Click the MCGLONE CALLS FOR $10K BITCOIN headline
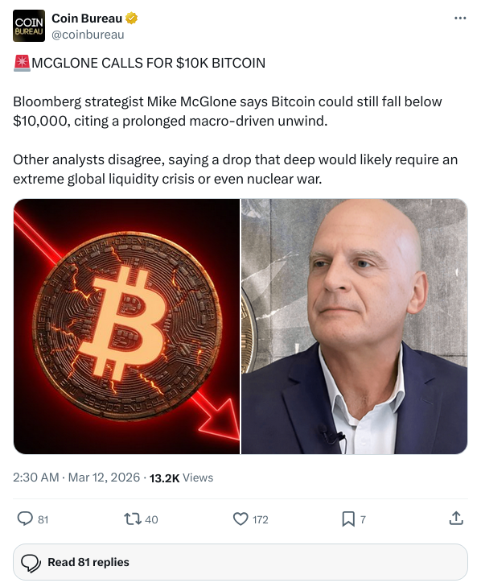This screenshot has height=587, width=481. click(x=149, y=63)
